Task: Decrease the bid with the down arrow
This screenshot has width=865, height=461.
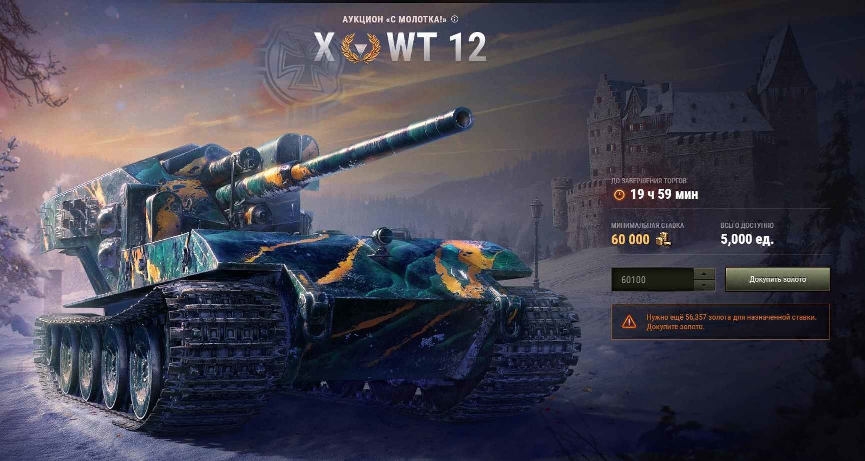Action: click(x=704, y=285)
